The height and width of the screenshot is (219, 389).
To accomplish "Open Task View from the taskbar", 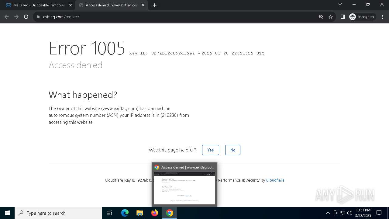I will [x=109, y=213].
